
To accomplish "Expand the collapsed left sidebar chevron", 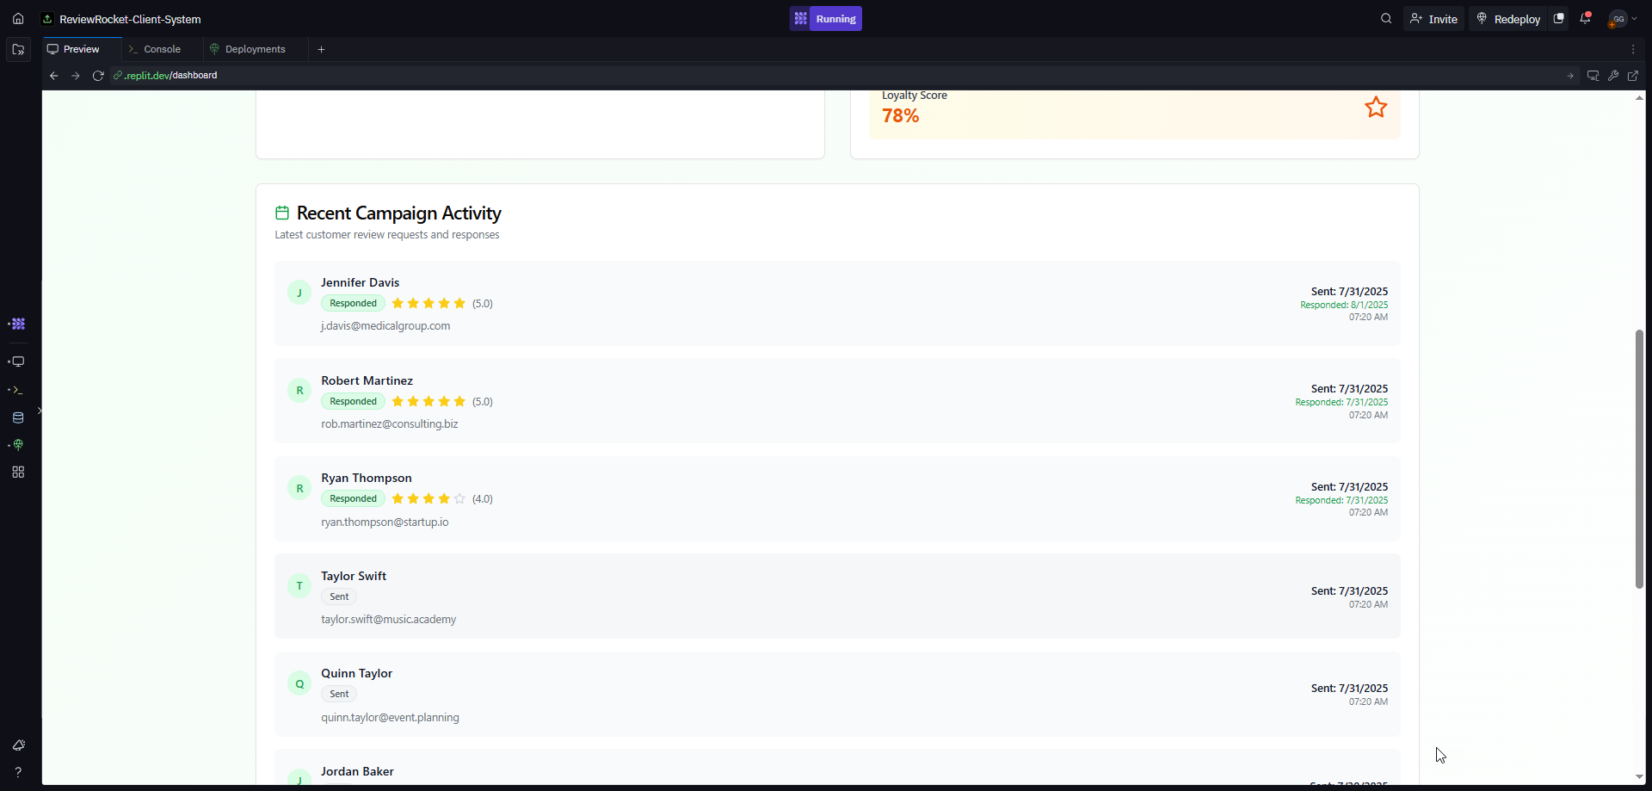I will [x=40, y=411].
